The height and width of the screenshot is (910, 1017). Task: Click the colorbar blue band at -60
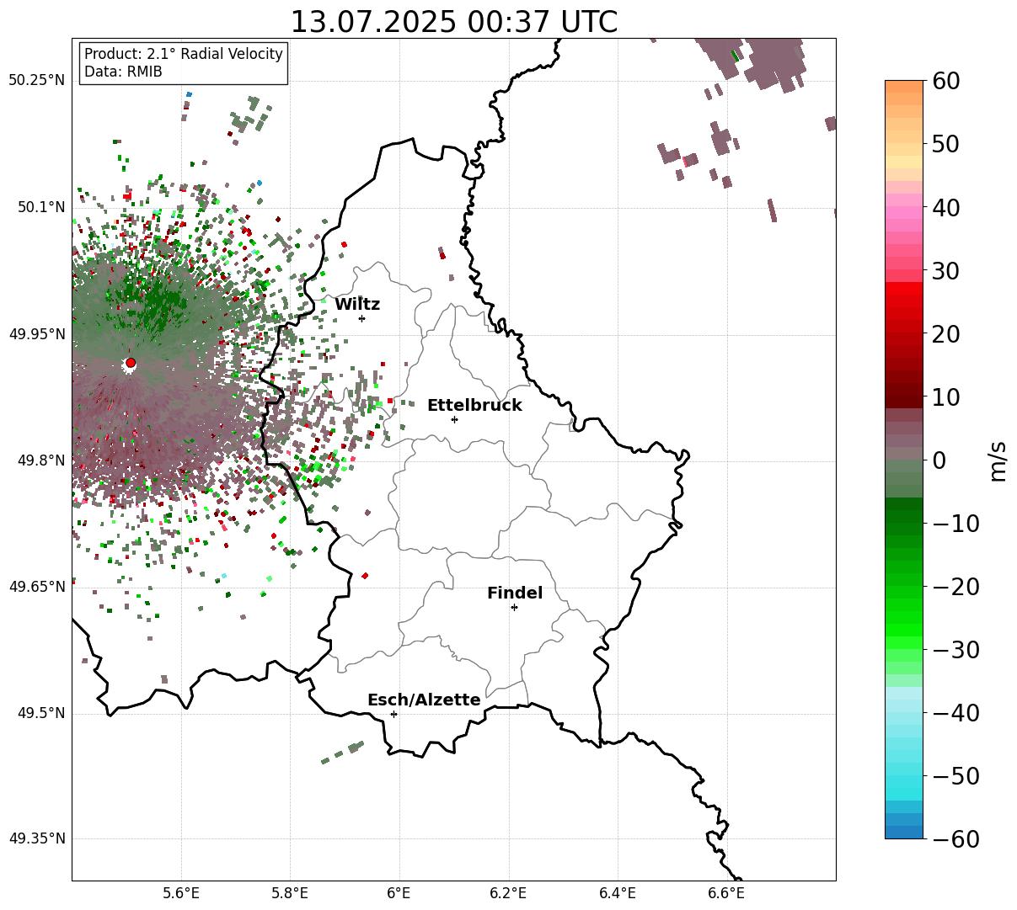click(904, 832)
